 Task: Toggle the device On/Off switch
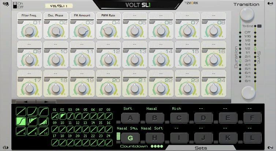[15, 5]
